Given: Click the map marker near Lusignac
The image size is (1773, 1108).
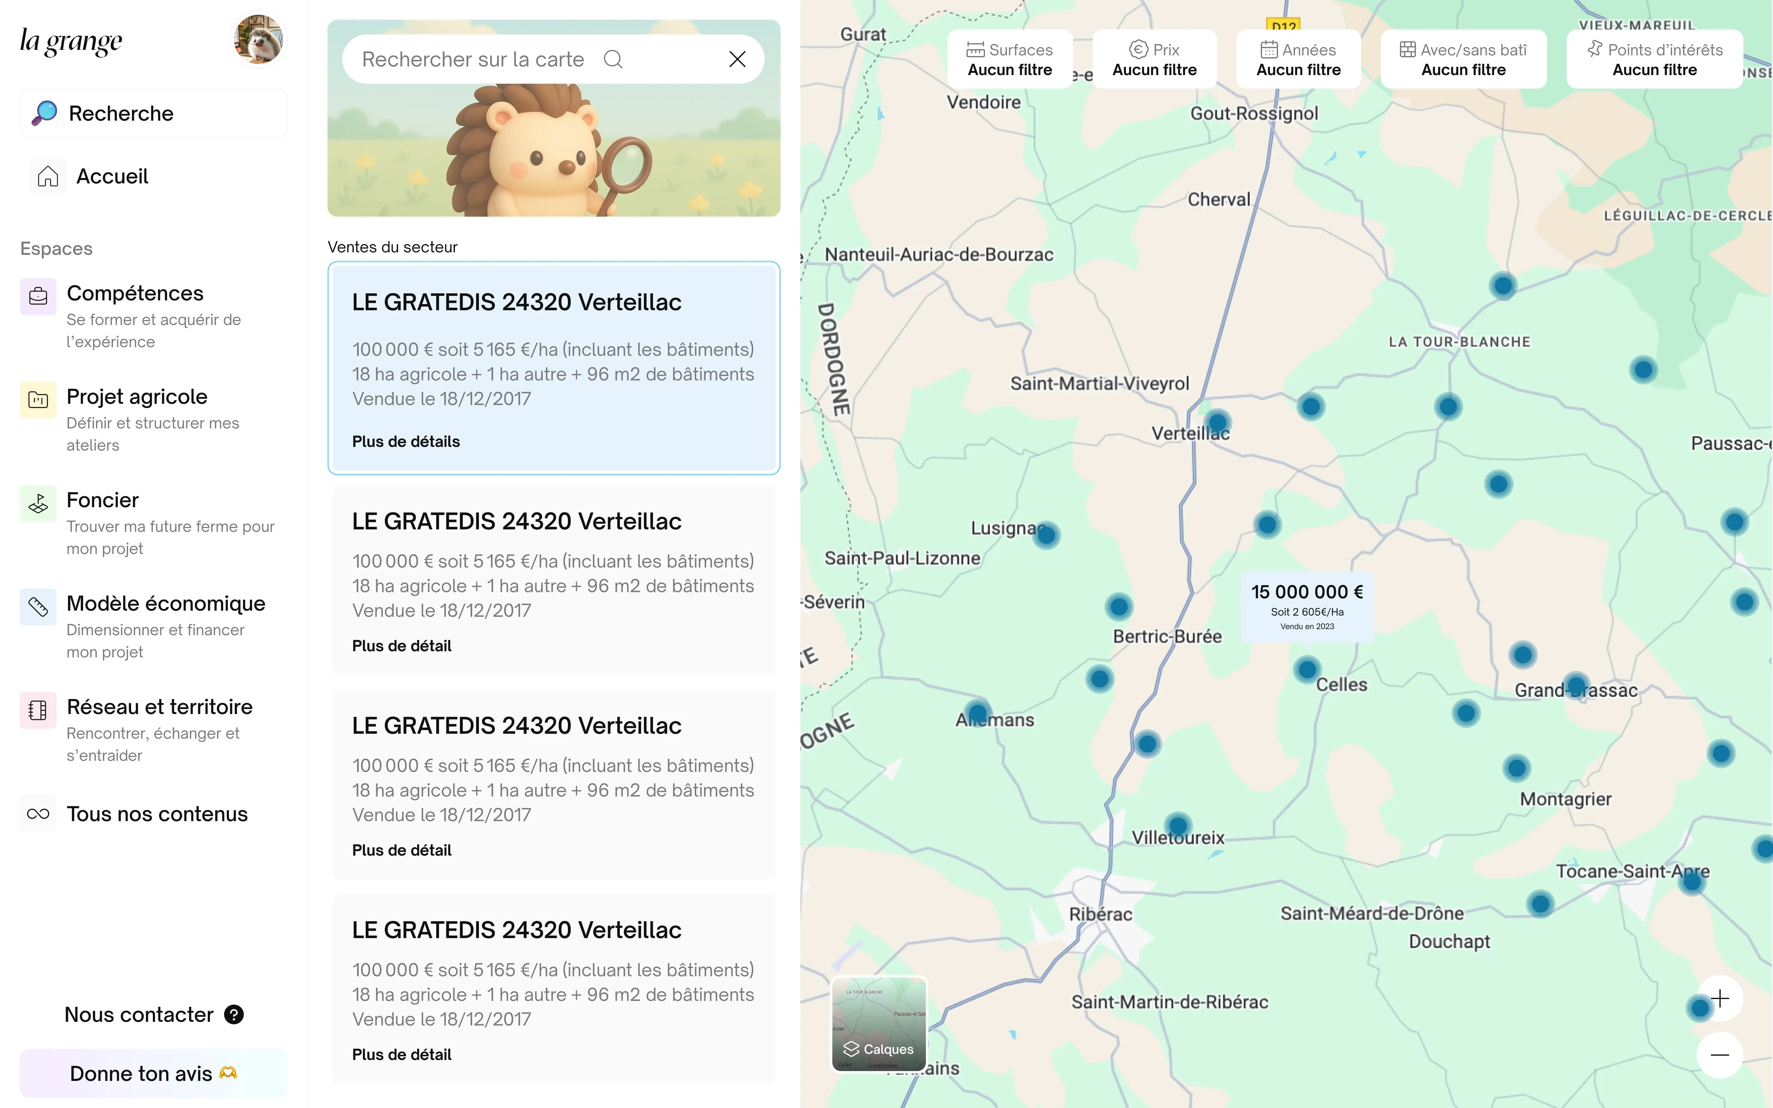Looking at the screenshot, I should coord(1046,536).
